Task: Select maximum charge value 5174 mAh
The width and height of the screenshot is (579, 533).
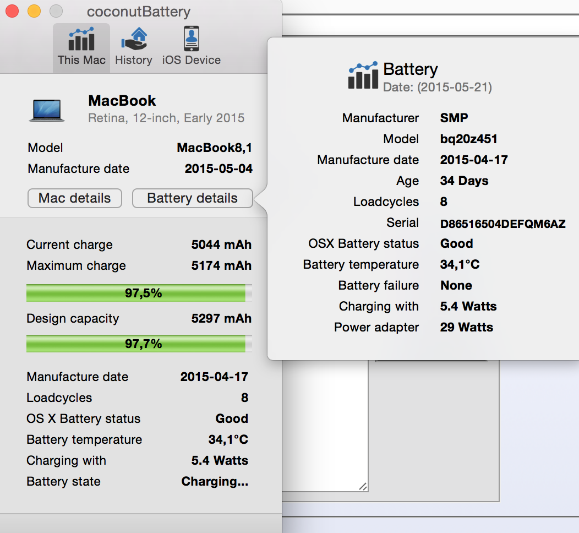Action: [x=221, y=265]
